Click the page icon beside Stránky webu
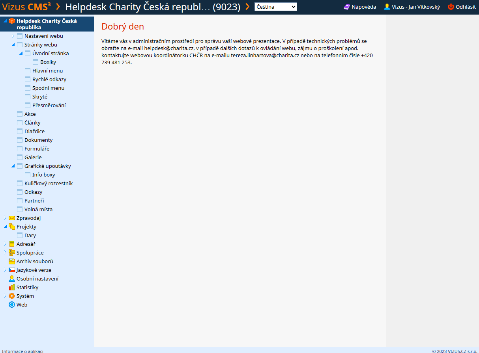479x353 pixels. click(20, 45)
